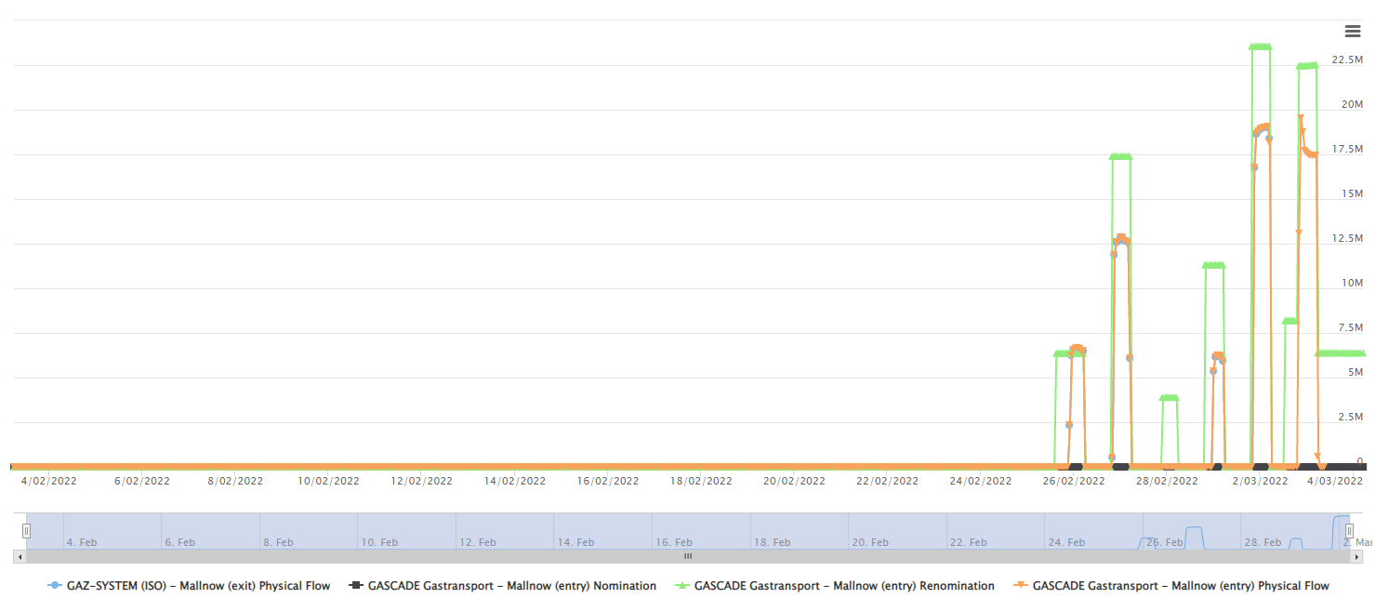Click the tallest green Renomination peak above 22.5M
The image size is (1375, 598).
[x=1261, y=47]
